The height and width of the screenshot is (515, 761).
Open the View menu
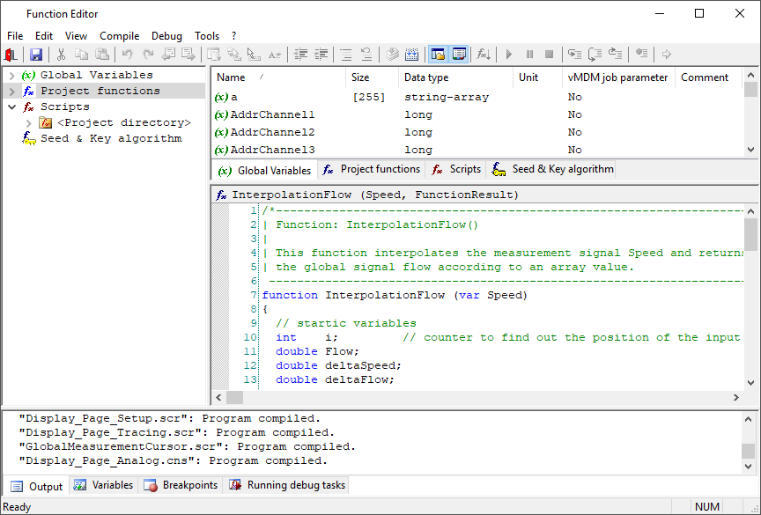[x=77, y=36]
